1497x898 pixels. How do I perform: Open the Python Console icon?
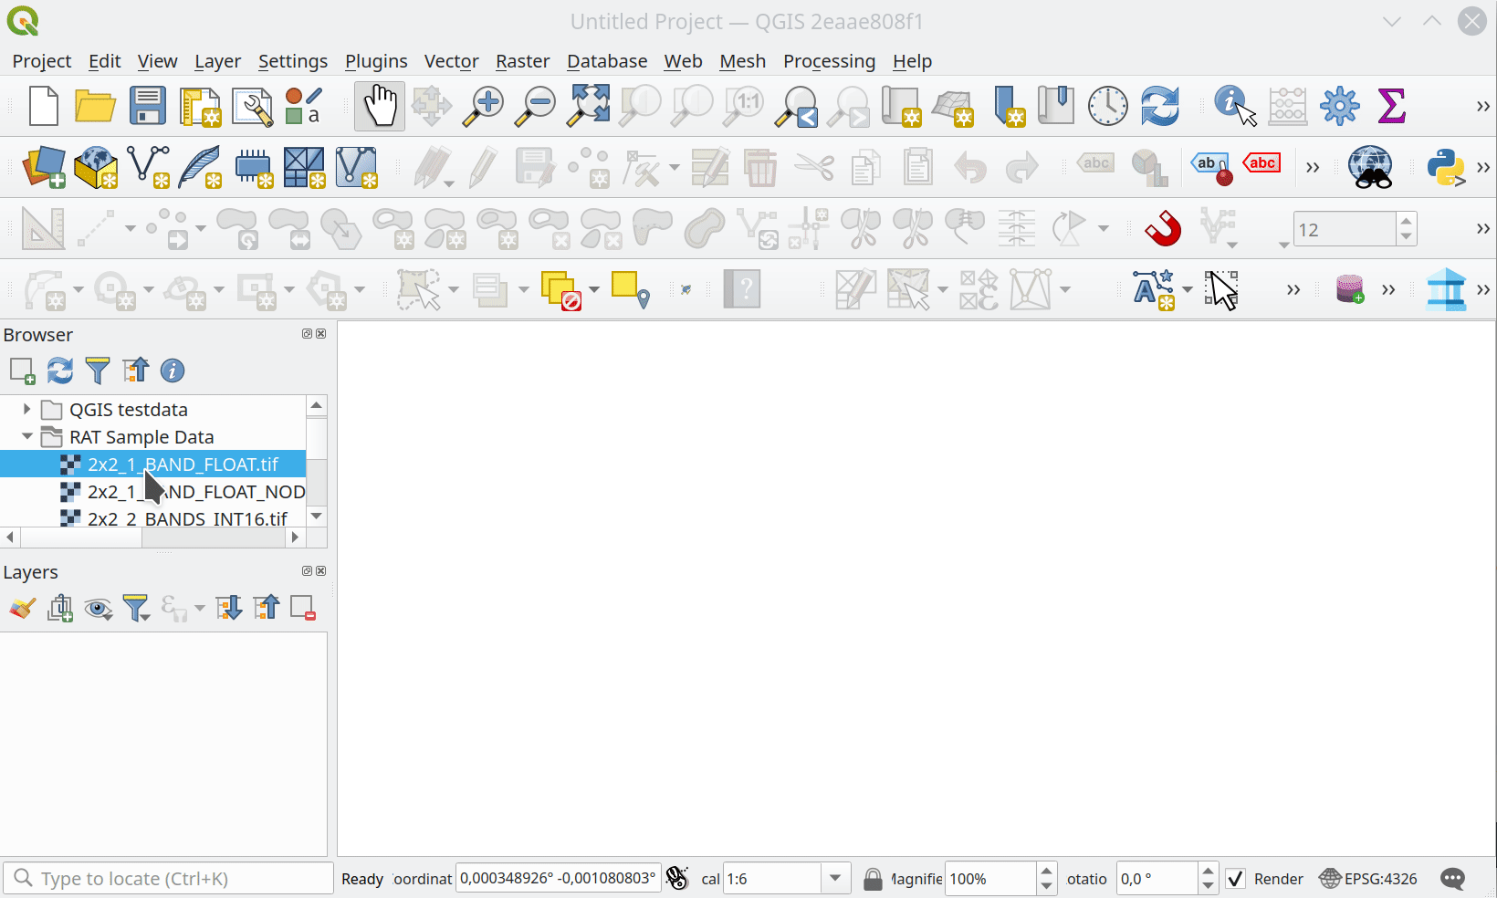click(1445, 168)
